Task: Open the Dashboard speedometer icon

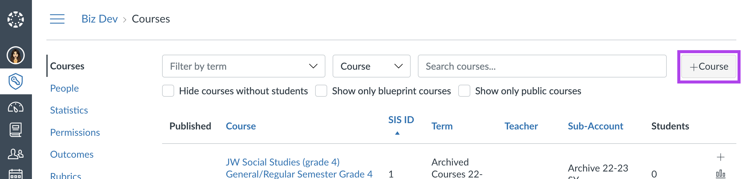Action: [16, 107]
